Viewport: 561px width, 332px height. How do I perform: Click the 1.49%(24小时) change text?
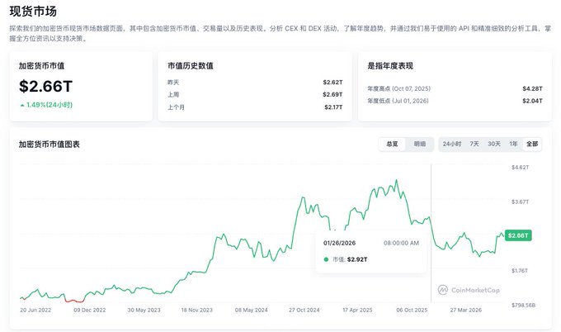pyautogui.click(x=49, y=105)
